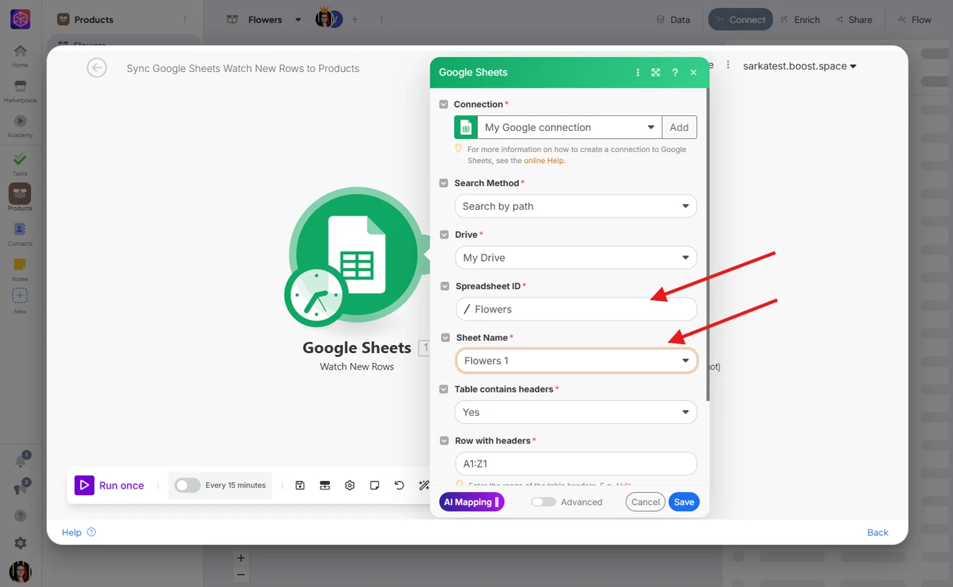
Task: Toggle the Every 15 minutes schedule switch
Action: click(187, 485)
